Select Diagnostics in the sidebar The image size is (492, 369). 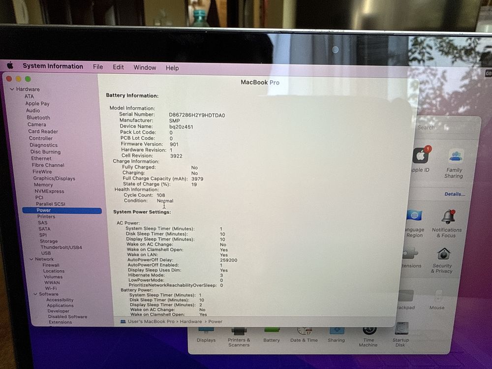point(44,145)
